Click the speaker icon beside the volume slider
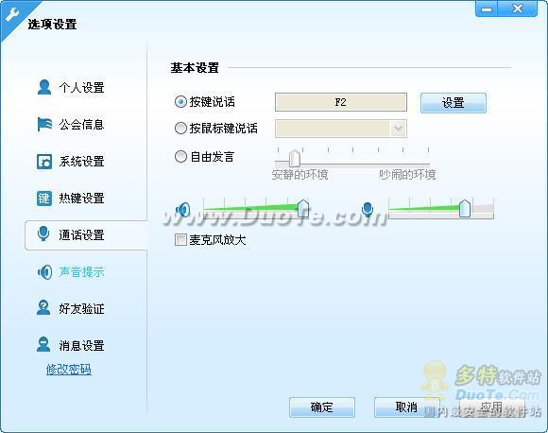This screenshot has width=548, height=433. pos(182,210)
